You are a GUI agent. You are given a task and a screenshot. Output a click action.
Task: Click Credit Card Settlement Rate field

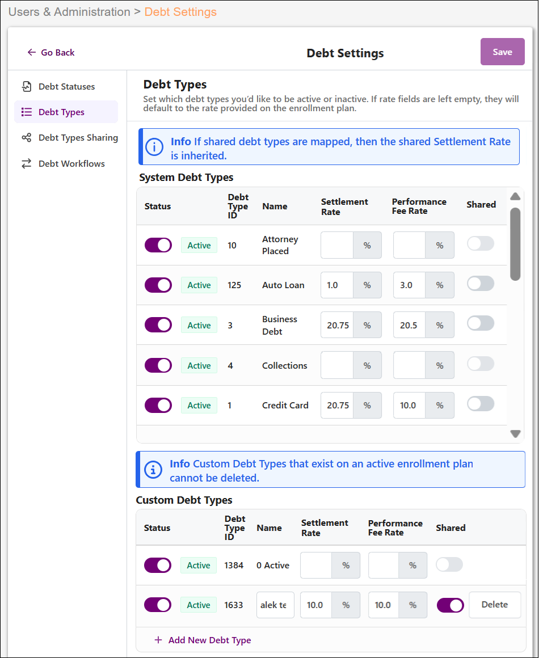[x=337, y=406]
